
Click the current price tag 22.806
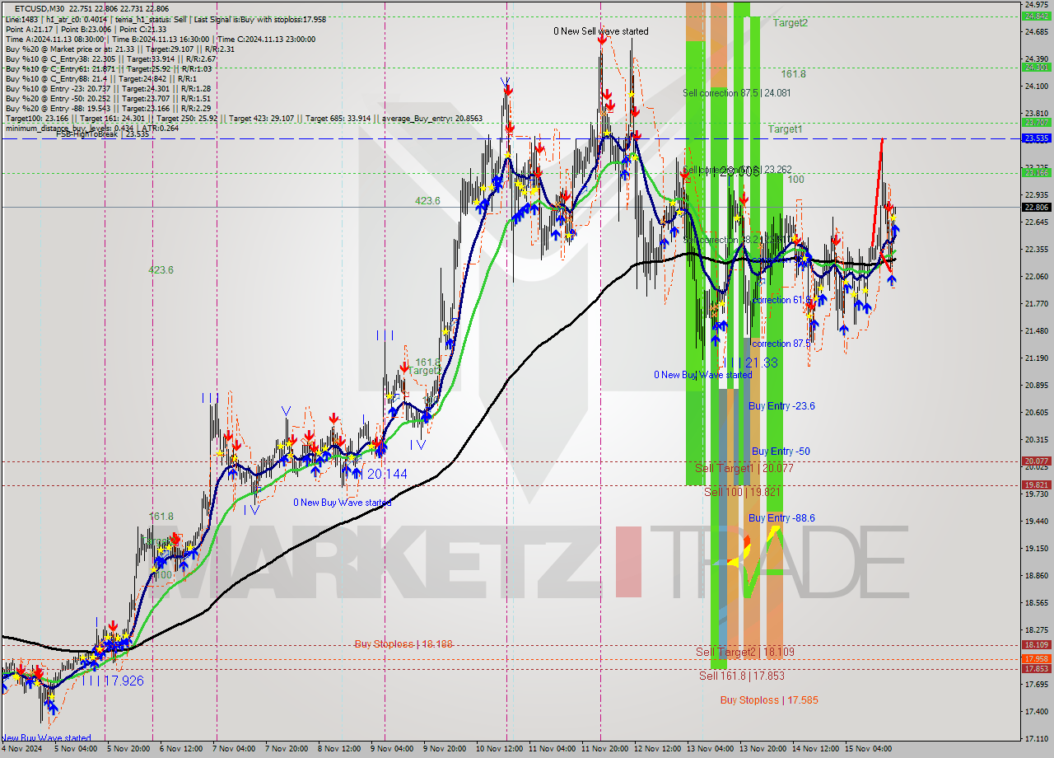click(1036, 208)
